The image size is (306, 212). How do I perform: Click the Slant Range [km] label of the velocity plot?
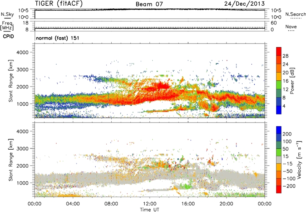tap(11, 160)
